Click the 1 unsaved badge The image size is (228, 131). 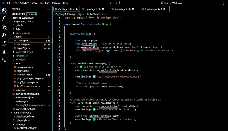31,14
